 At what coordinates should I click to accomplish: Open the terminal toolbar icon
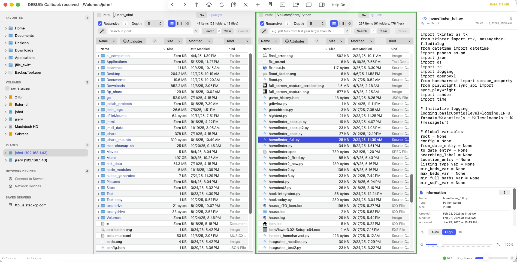[x=283, y=5]
